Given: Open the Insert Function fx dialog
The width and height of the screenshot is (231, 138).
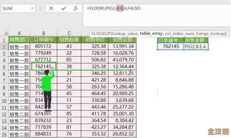Looking at the screenshot, I should (76, 8).
